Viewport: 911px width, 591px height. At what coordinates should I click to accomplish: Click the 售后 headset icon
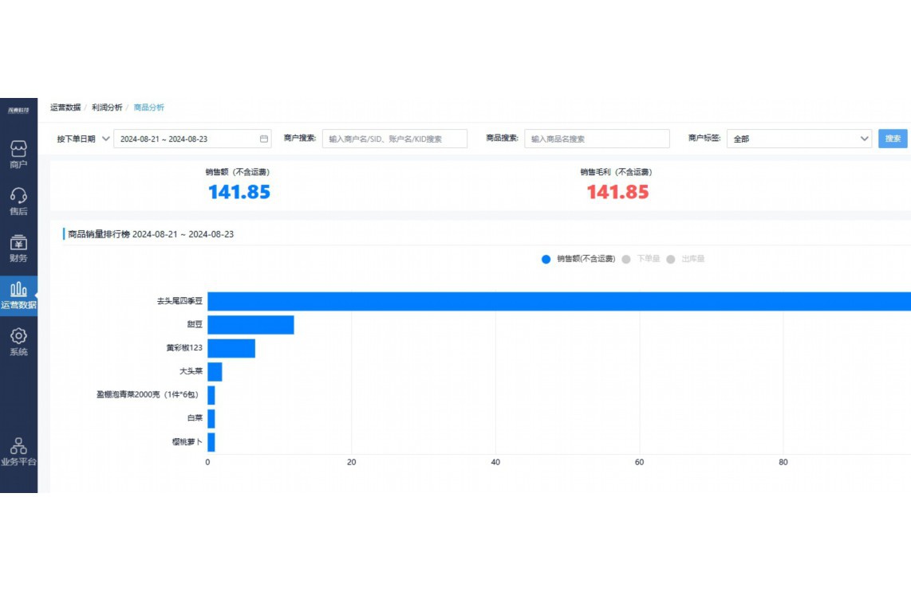(18, 196)
